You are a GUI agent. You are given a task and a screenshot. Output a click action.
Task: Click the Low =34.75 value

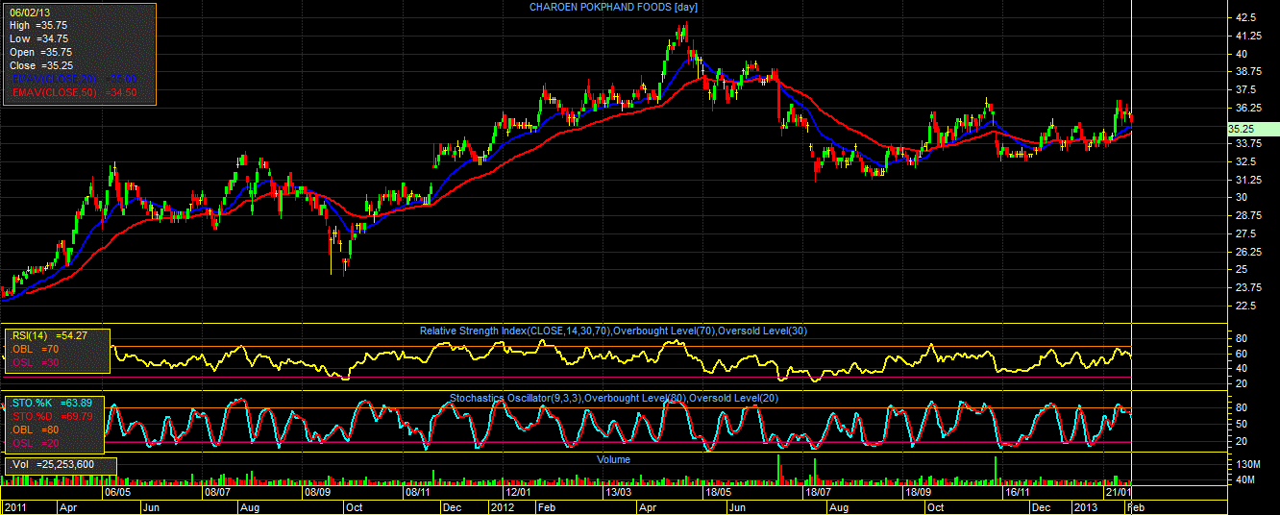[39, 38]
